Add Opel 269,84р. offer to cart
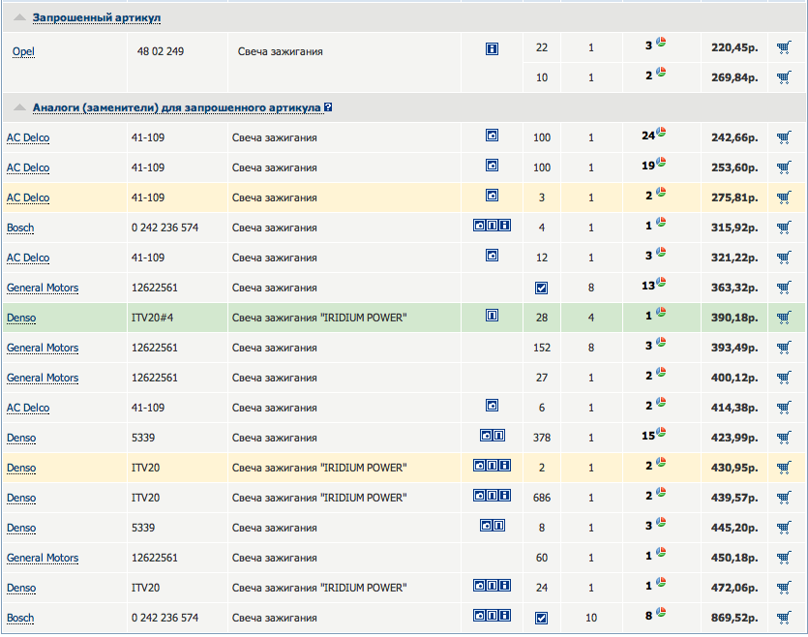This screenshot has height=637, width=808. (x=784, y=77)
